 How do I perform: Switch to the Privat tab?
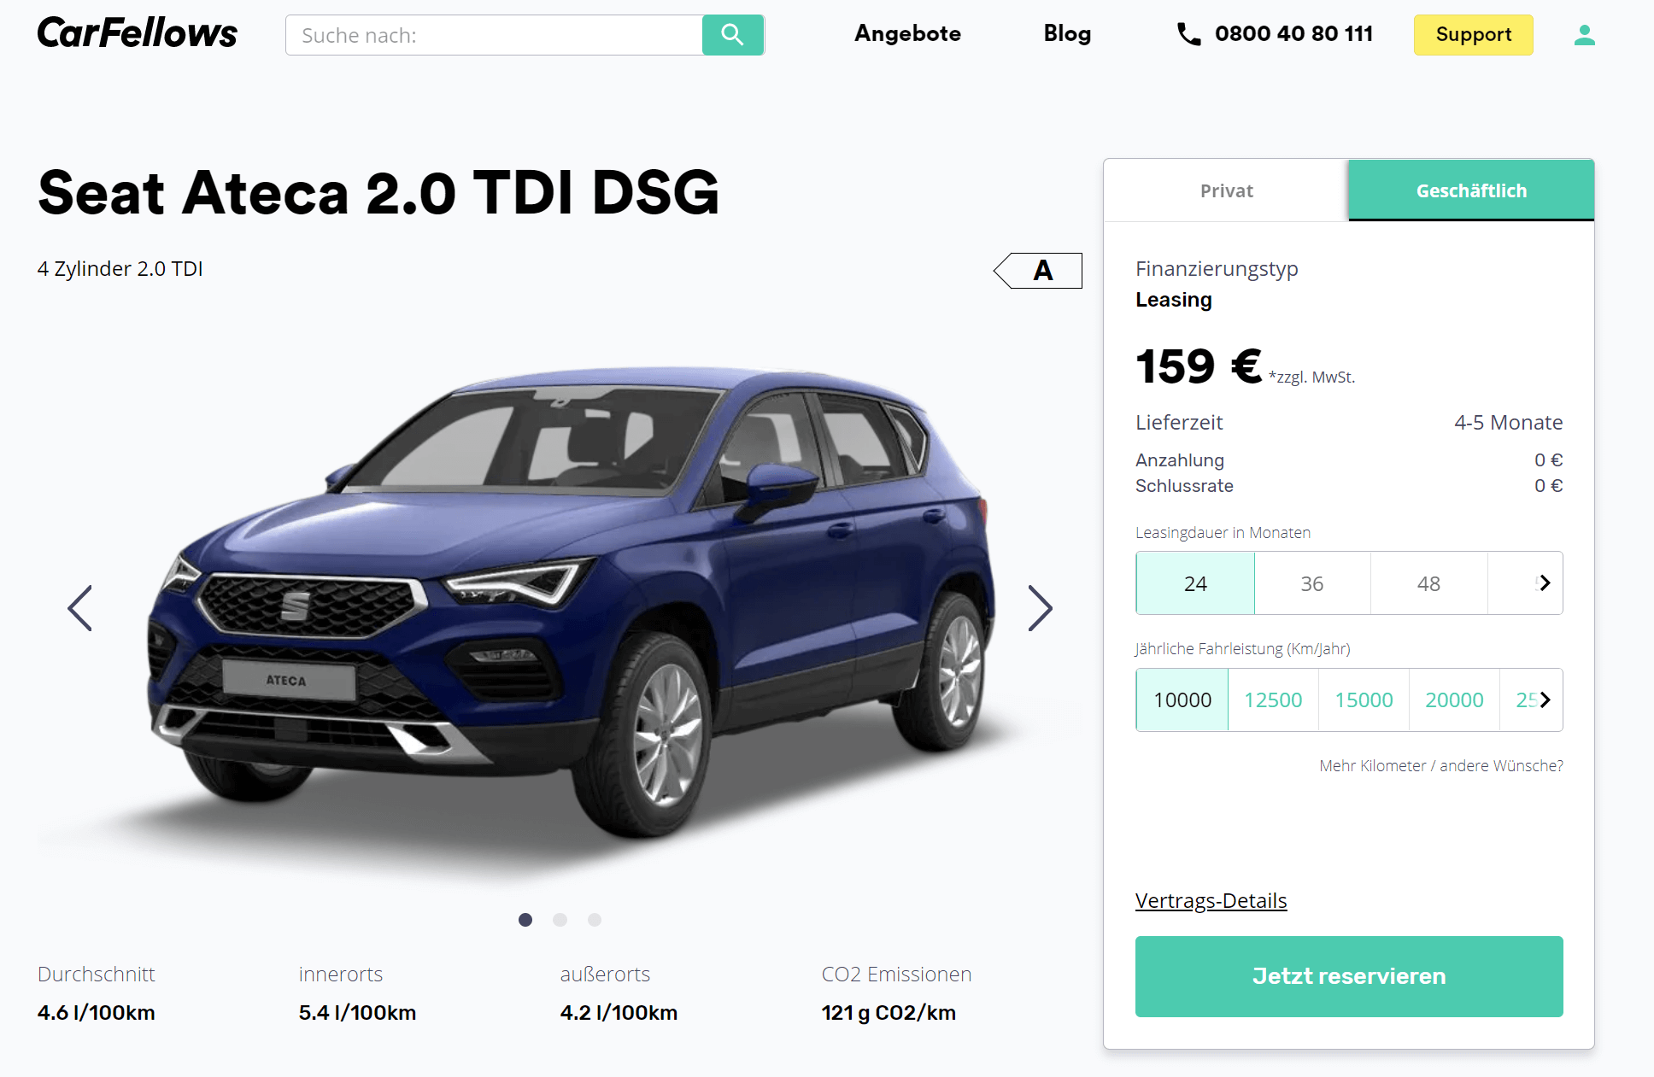tap(1226, 190)
